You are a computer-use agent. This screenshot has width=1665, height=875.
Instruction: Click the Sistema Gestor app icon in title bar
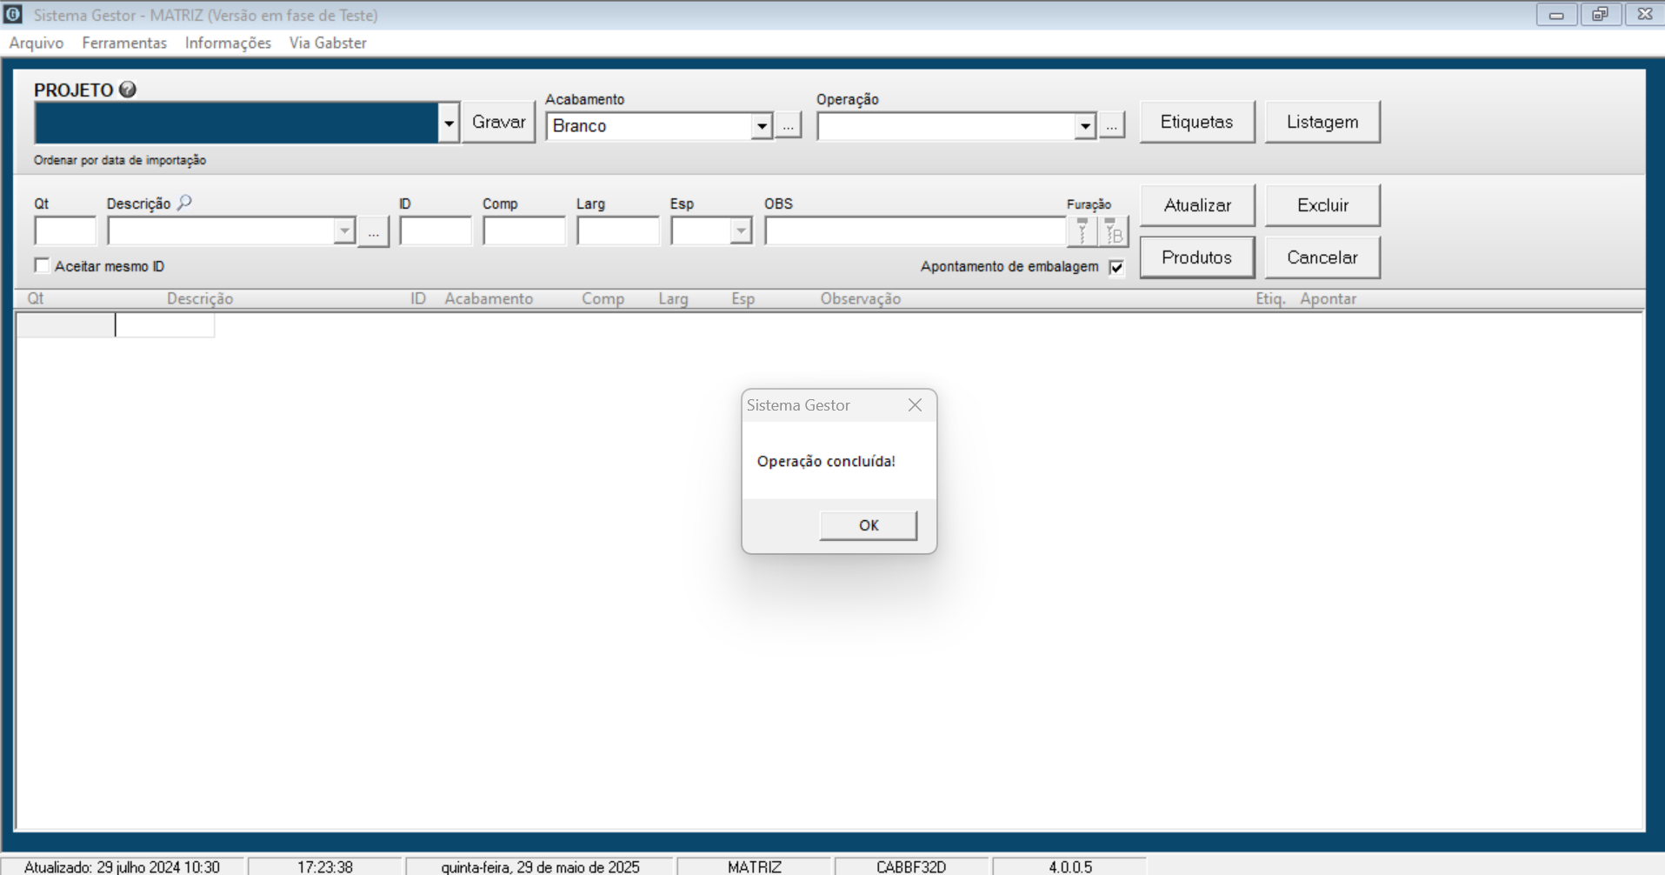(x=13, y=14)
